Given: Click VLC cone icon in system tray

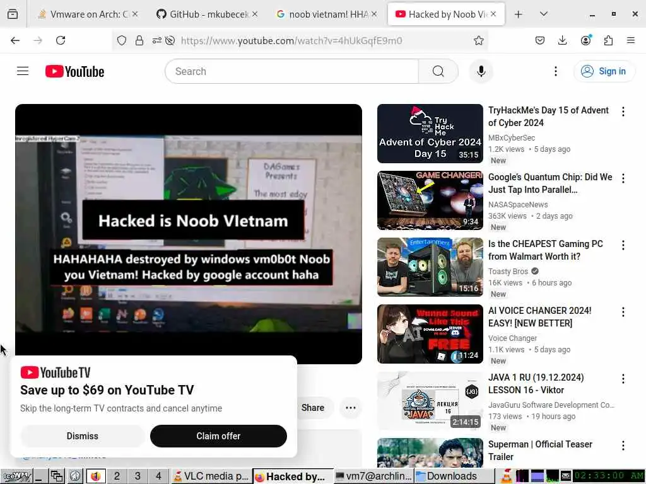Looking at the screenshot, I should click(x=507, y=476).
